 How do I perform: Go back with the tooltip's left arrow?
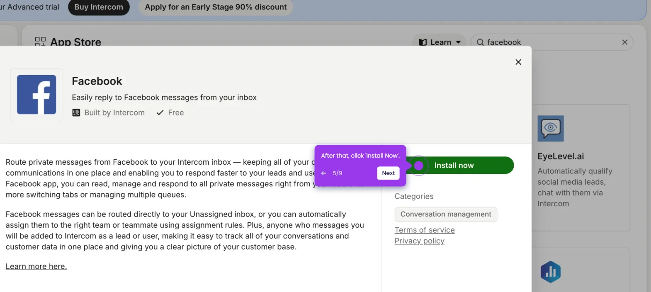pyautogui.click(x=324, y=173)
